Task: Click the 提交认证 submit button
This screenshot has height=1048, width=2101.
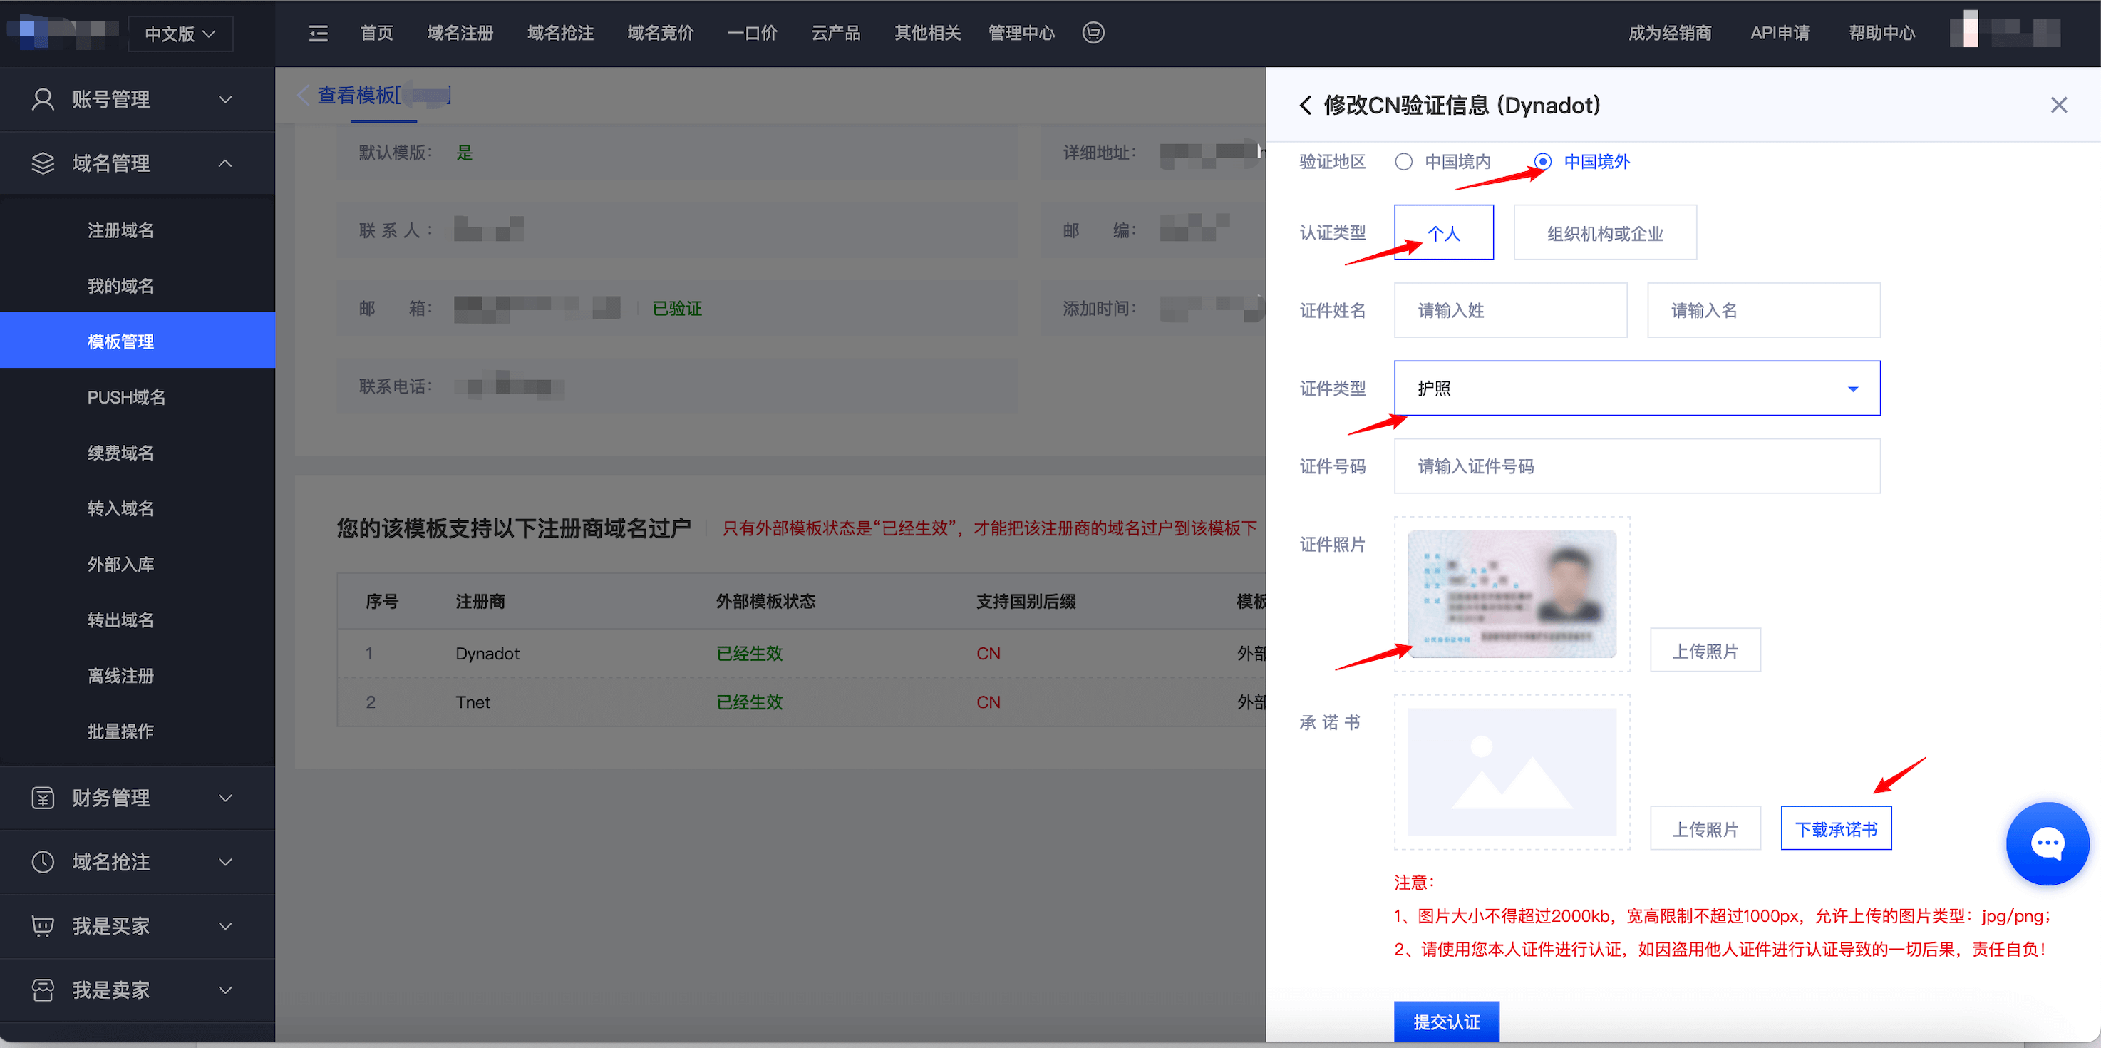Action: point(1445,1021)
